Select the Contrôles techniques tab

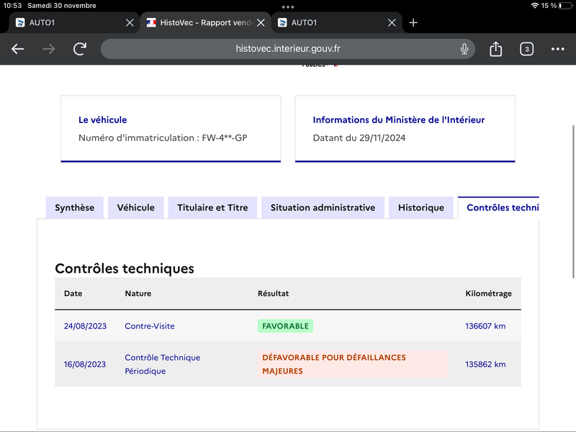pyautogui.click(x=498, y=207)
